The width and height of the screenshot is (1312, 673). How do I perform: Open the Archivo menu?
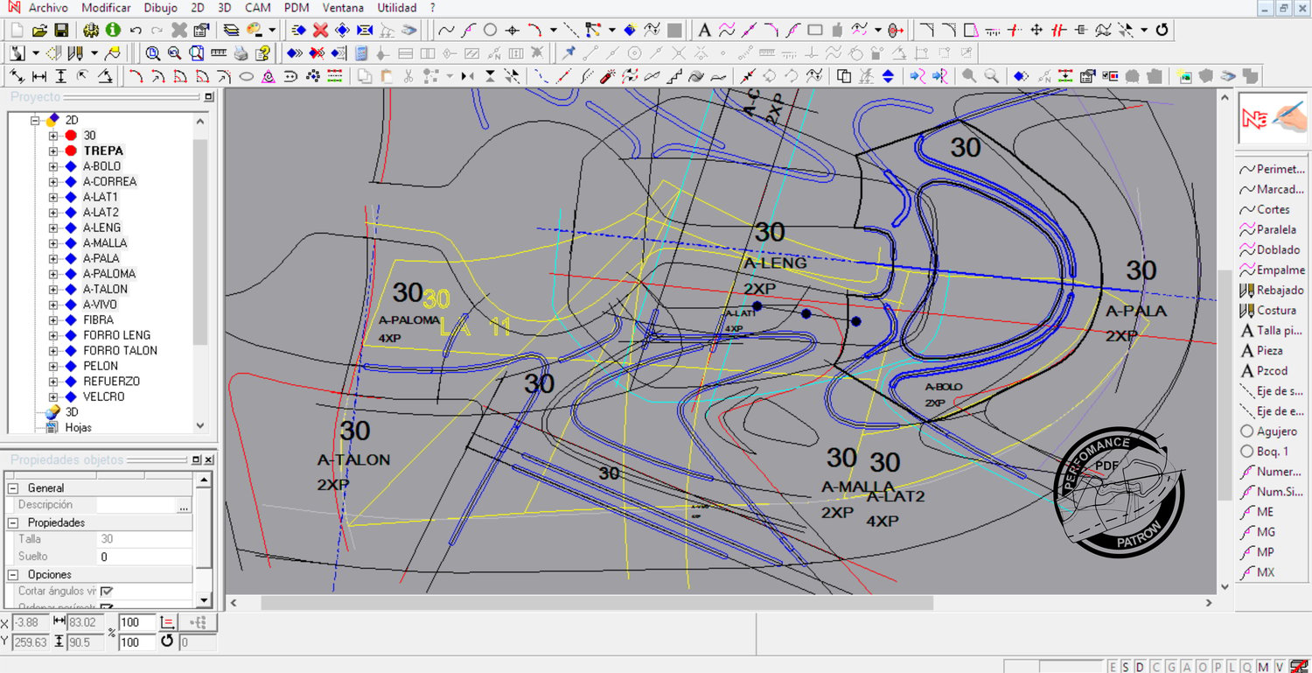pyautogui.click(x=48, y=8)
